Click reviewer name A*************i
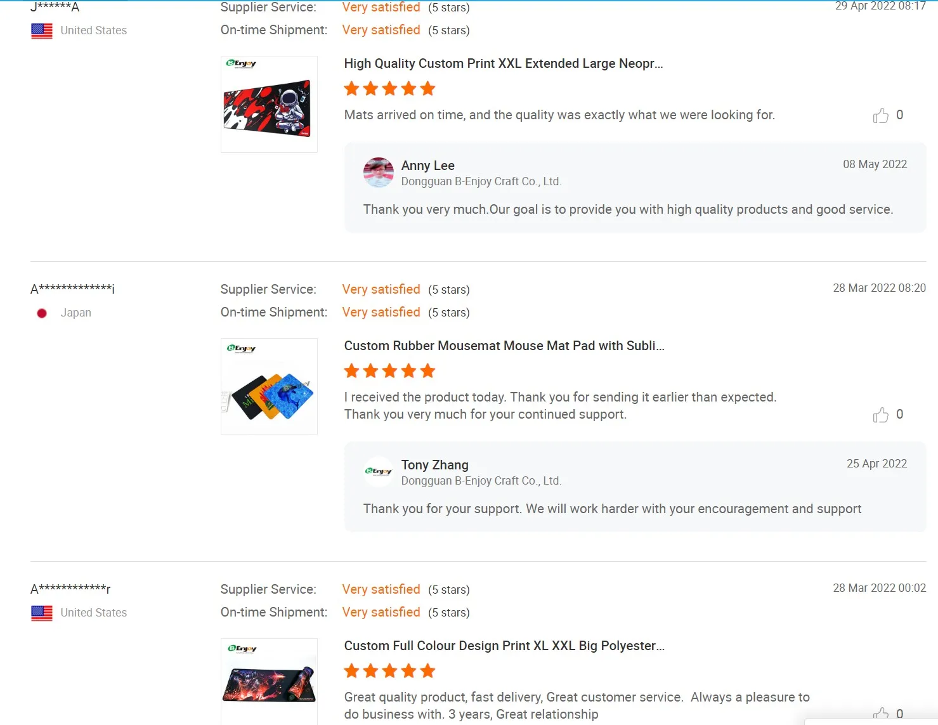Screen dimensions: 938x725 tap(72, 289)
